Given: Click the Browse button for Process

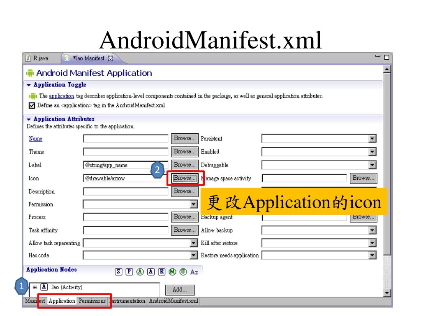Looking at the screenshot, I should coord(185,217).
